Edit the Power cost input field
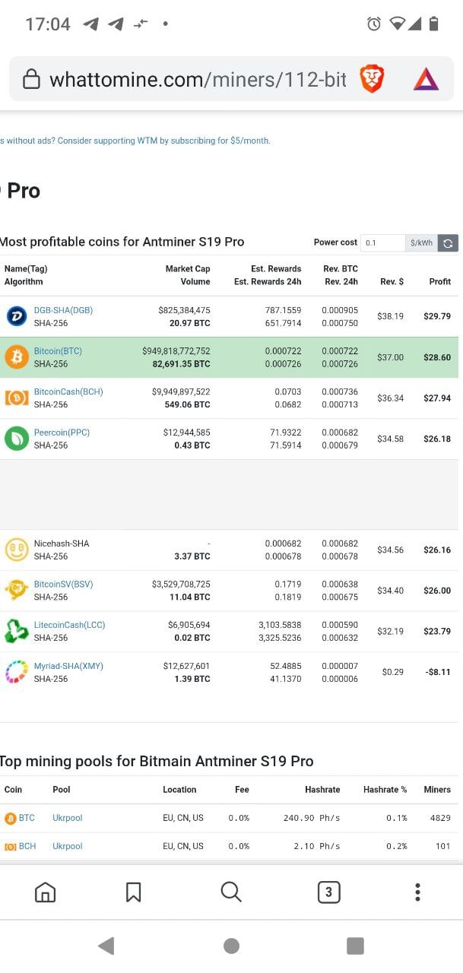 pos(382,243)
